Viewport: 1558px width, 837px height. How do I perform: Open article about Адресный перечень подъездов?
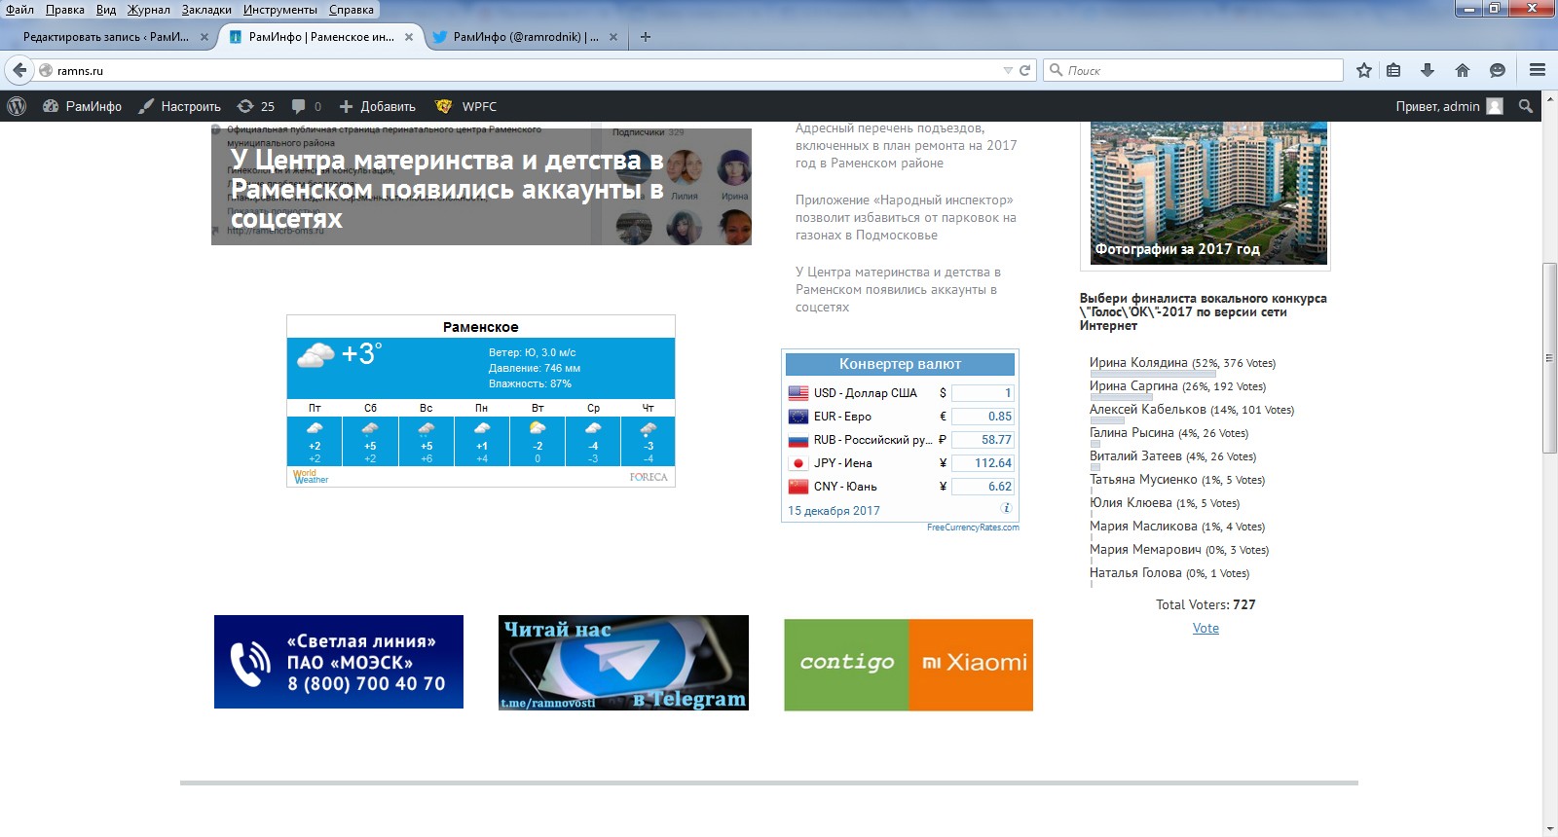pyautogui.click(x=906, y=145)
